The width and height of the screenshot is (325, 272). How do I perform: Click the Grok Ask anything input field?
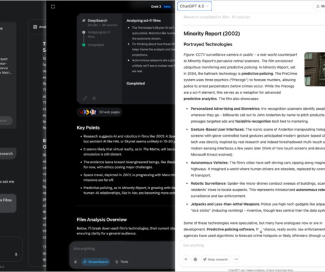click(122, 249)
